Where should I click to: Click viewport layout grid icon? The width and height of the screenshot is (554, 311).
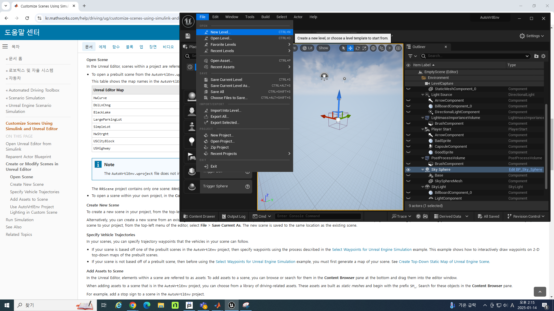(398, 48)
